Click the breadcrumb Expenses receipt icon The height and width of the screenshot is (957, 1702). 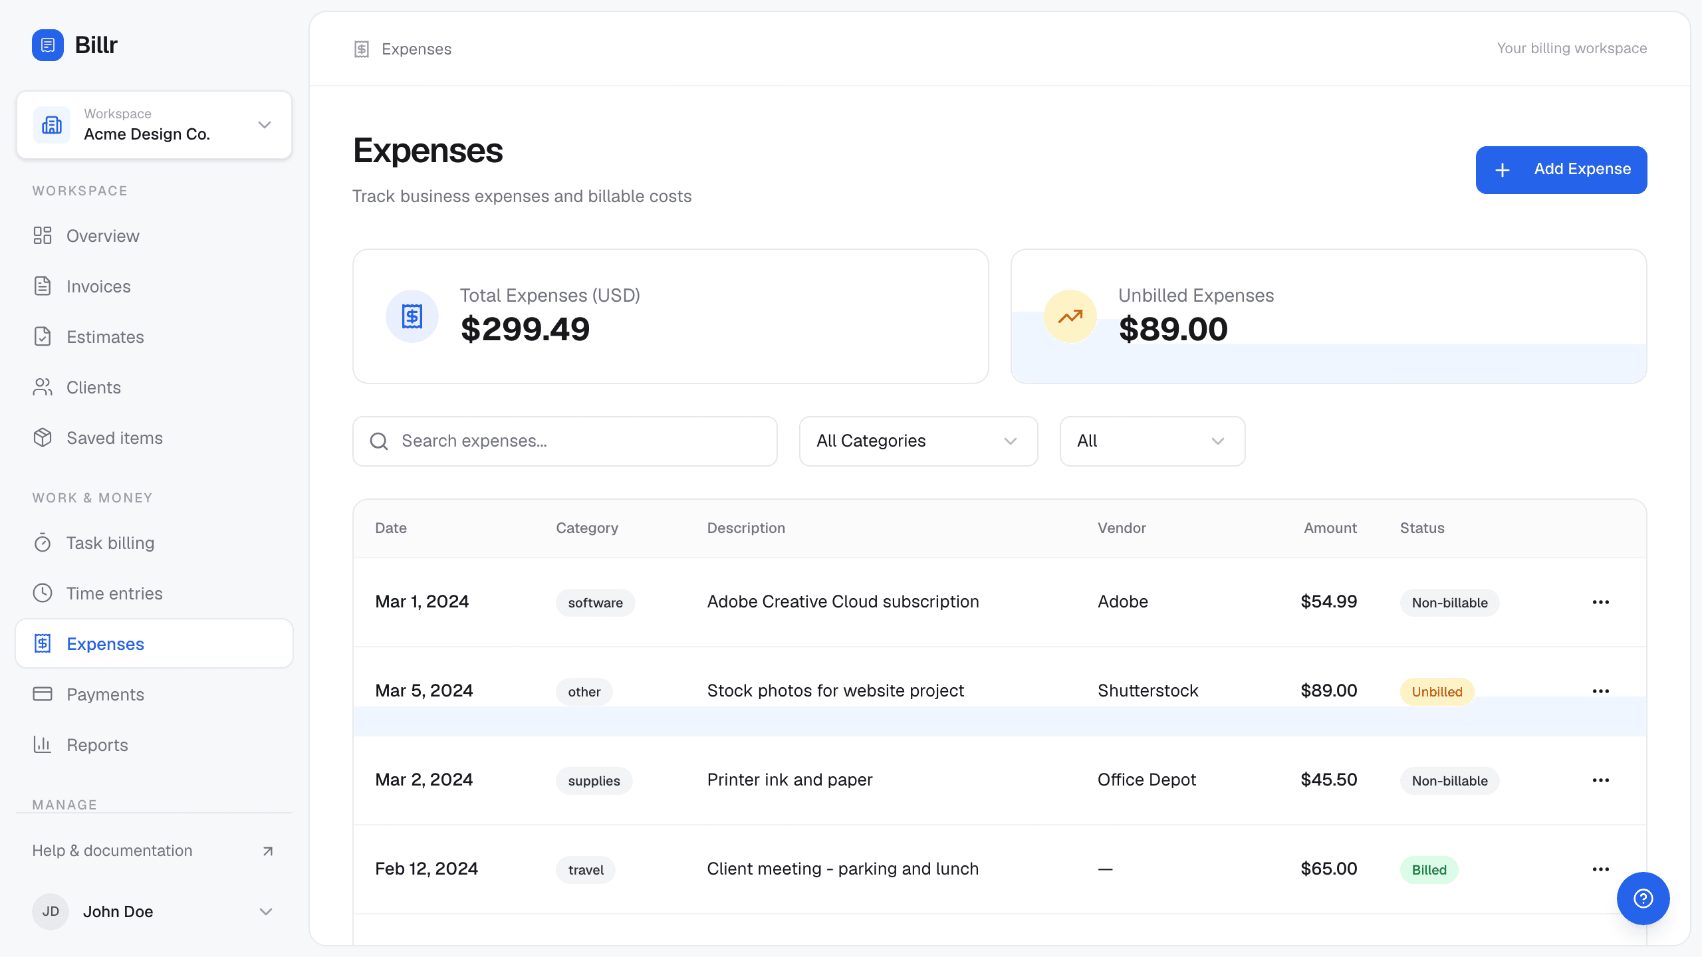click(x=362, y=49)
